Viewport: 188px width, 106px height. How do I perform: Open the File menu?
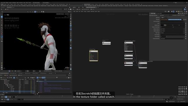(2, 3)
